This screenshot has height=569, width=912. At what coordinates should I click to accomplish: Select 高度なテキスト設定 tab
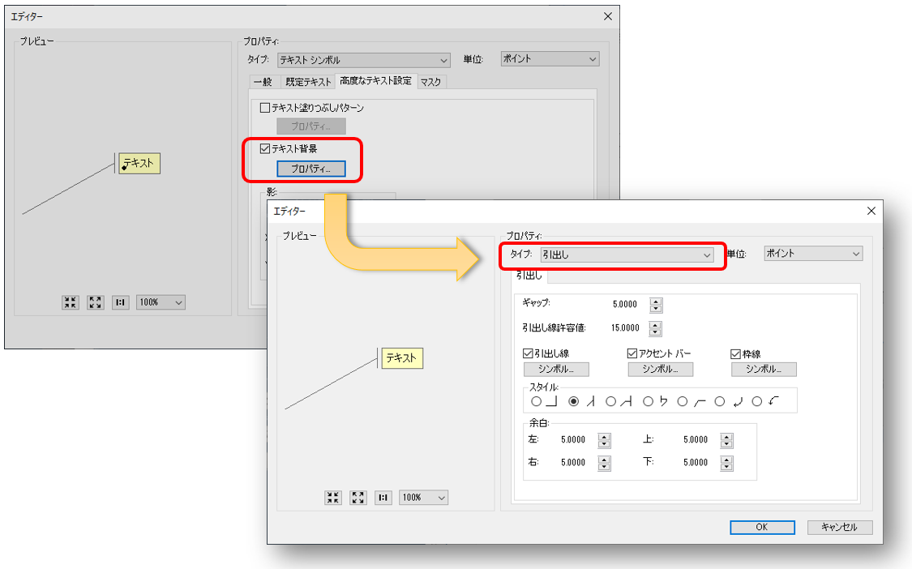point(375,81)
